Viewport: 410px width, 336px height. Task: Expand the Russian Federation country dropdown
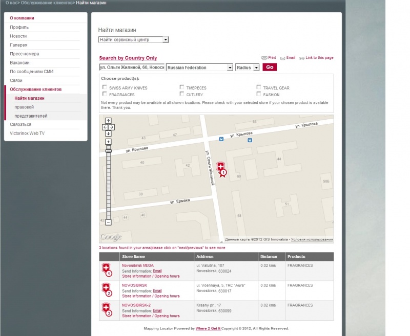[x=199, y=68]
